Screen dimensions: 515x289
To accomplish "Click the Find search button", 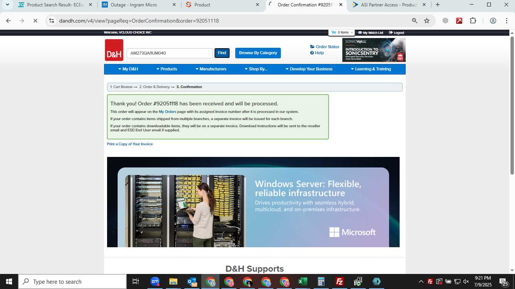I will tap(222, 53).
